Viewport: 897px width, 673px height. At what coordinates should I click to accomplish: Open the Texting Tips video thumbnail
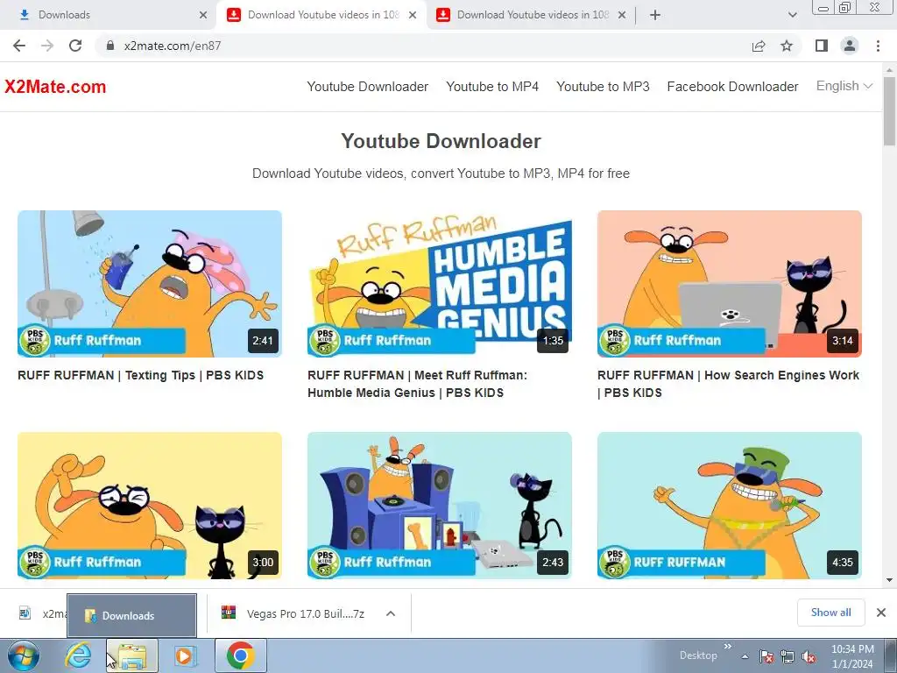150,284
